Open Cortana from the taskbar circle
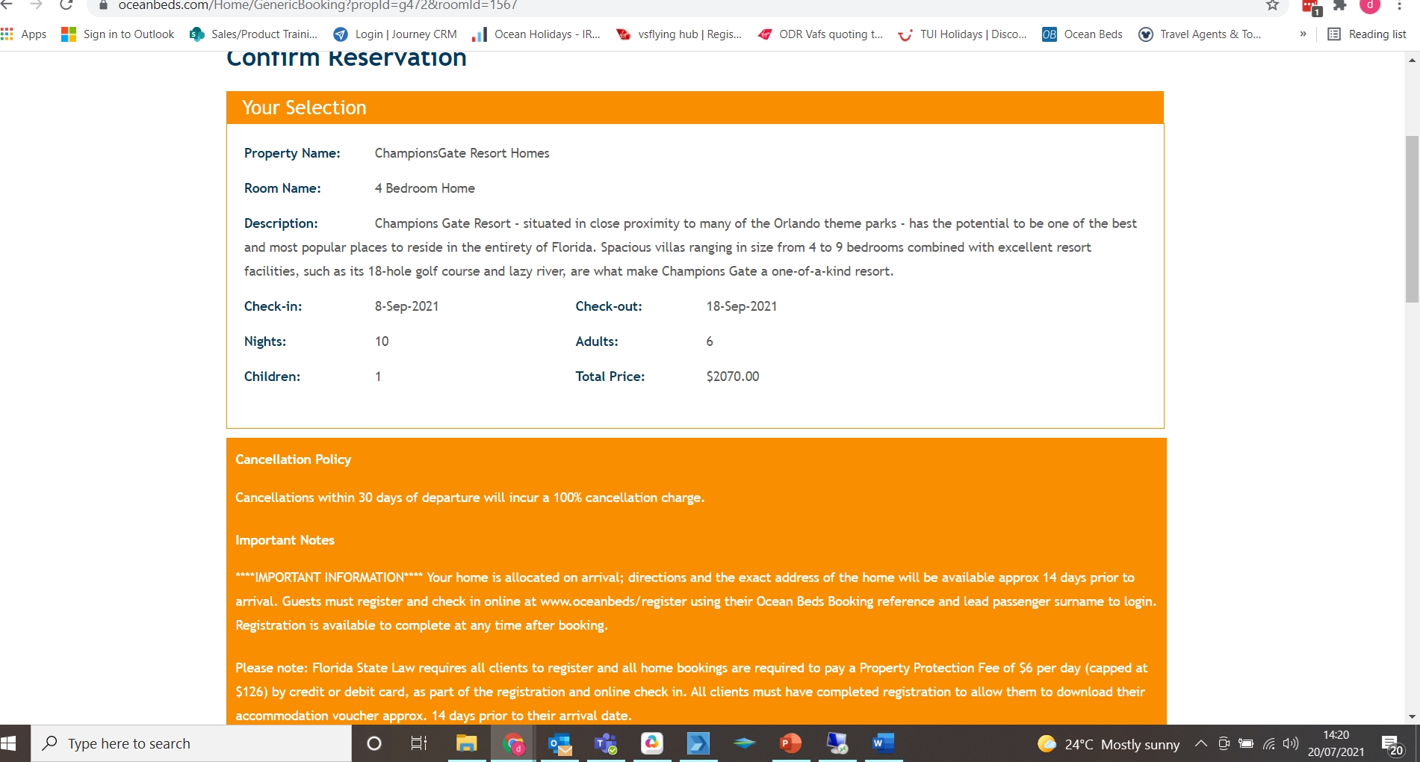Image resolution: width=1420 pixels, height=762 pixels. (x=374, y=743)
